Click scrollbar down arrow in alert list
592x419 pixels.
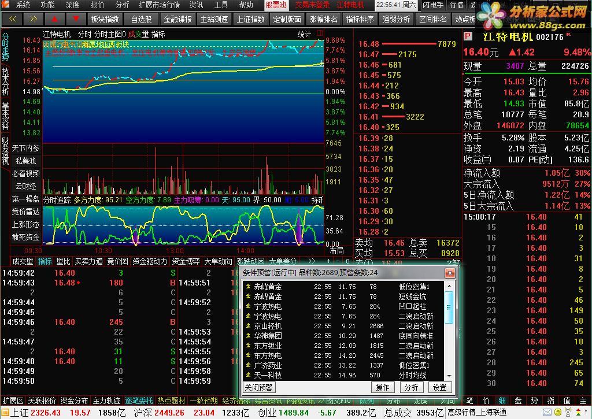[449, 376]
